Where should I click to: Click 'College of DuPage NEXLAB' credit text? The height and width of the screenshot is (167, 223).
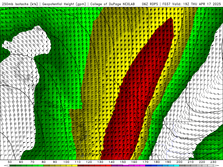112,4
